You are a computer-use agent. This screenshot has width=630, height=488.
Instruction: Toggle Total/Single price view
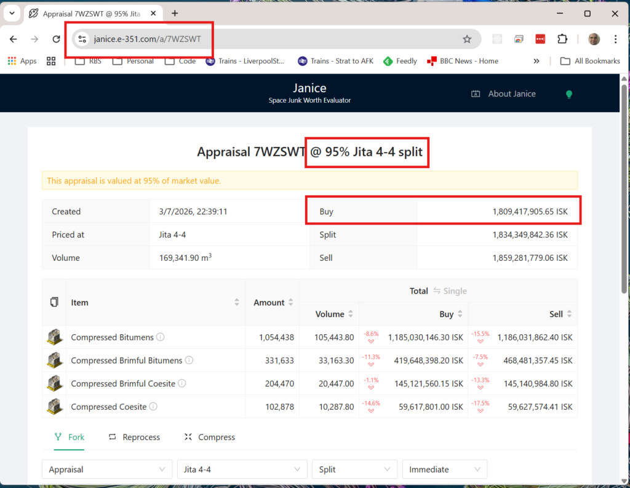[438, 291]
